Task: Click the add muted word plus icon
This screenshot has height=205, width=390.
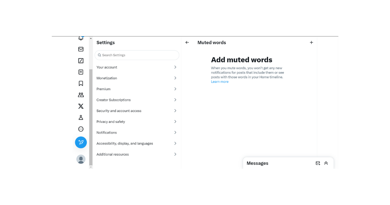Action: 311,43
